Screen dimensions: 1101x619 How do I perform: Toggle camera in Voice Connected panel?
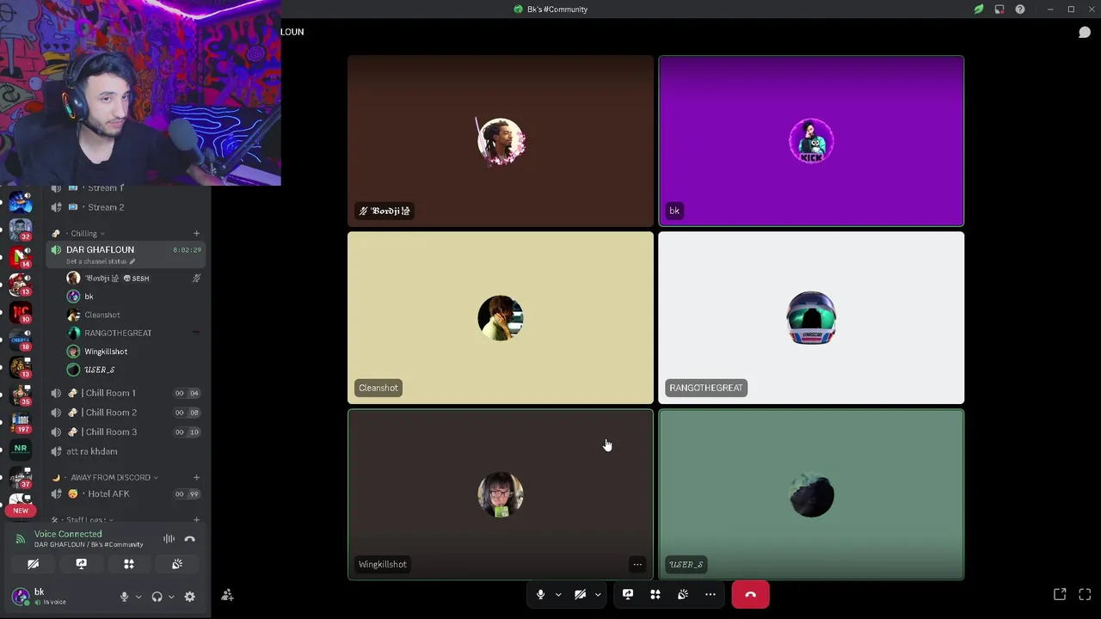click(33, 564)
